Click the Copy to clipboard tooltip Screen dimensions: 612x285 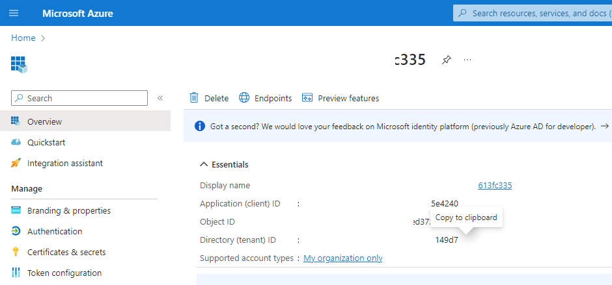pyautogui.click(x=466, y=217)
